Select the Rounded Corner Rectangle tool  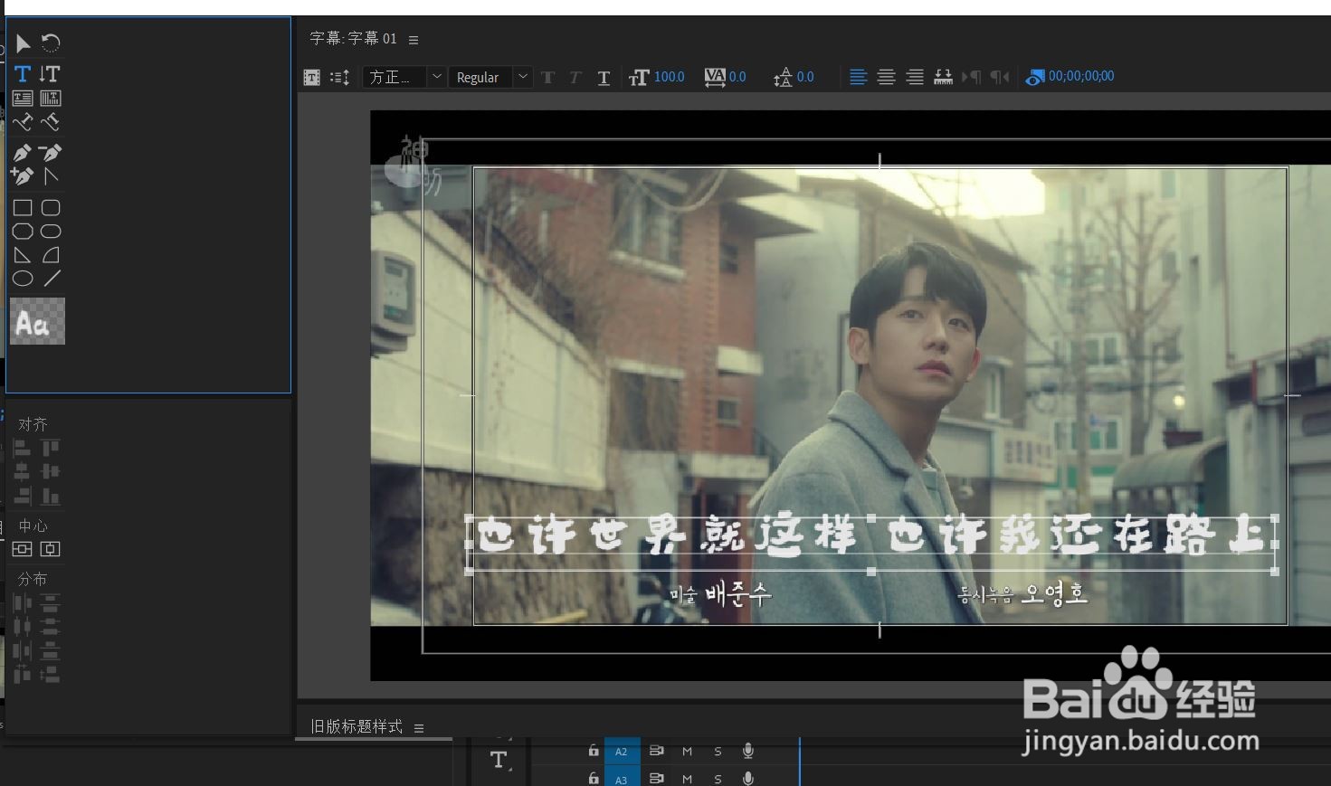pos(51,207)
